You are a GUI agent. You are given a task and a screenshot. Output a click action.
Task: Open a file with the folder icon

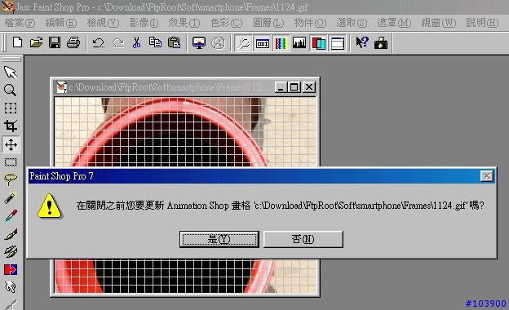coord(36,42)
